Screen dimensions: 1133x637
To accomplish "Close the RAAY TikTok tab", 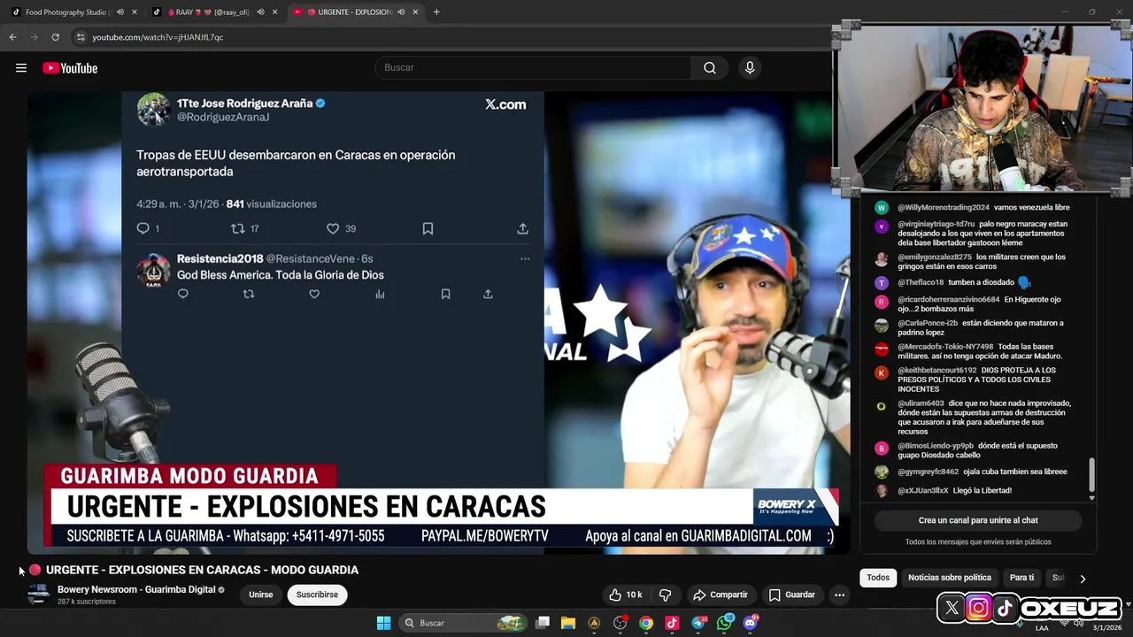I will pos(275,12).
